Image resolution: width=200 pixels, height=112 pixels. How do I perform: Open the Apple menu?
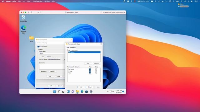coord(3,1)
